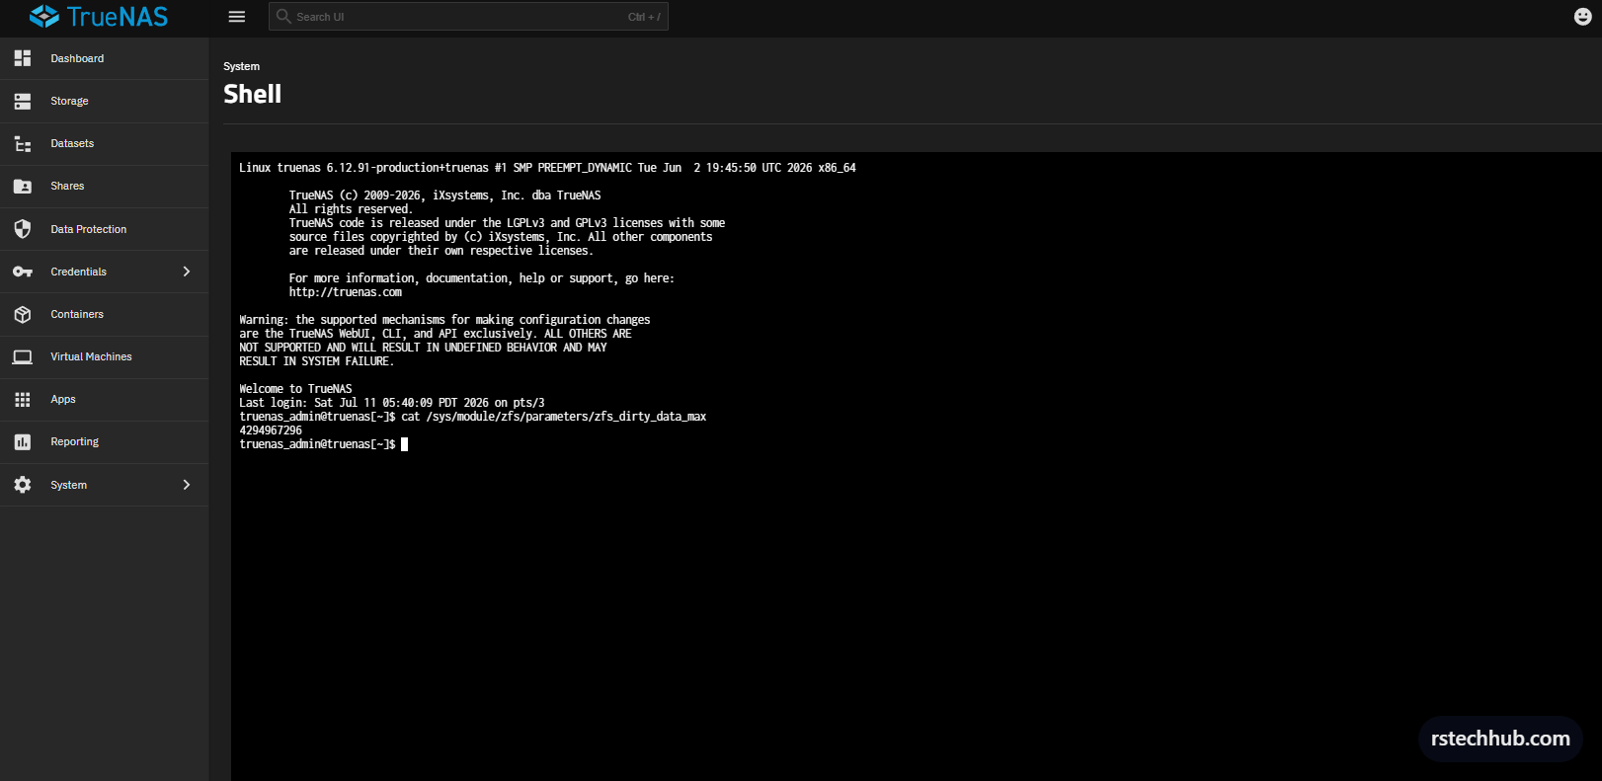Click the Reporting chart icon
The image size is (1602, 781).
click(23, 442)
